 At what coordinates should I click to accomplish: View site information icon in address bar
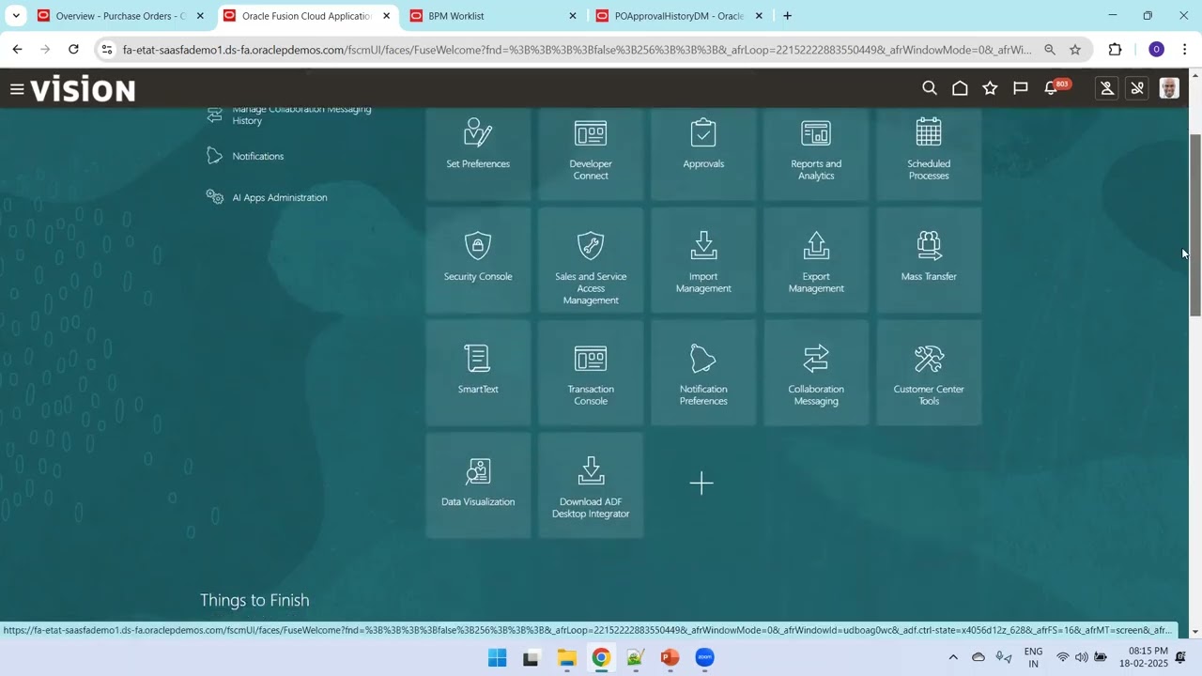tap(107, 50)
